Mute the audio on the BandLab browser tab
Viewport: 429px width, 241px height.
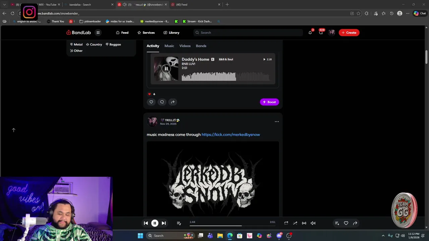pos(125,4)
